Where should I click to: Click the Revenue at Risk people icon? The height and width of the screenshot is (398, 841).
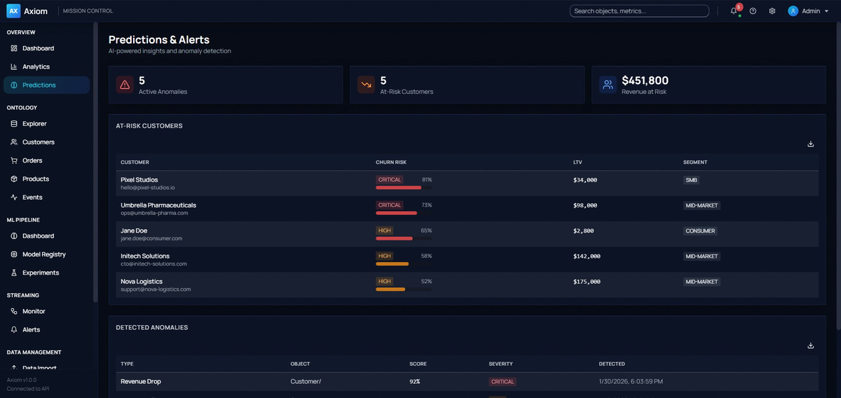608,85
